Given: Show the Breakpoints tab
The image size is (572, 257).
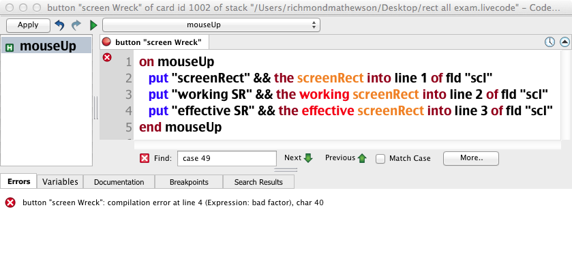Looking at the screenshot, I should coord(189,182).
